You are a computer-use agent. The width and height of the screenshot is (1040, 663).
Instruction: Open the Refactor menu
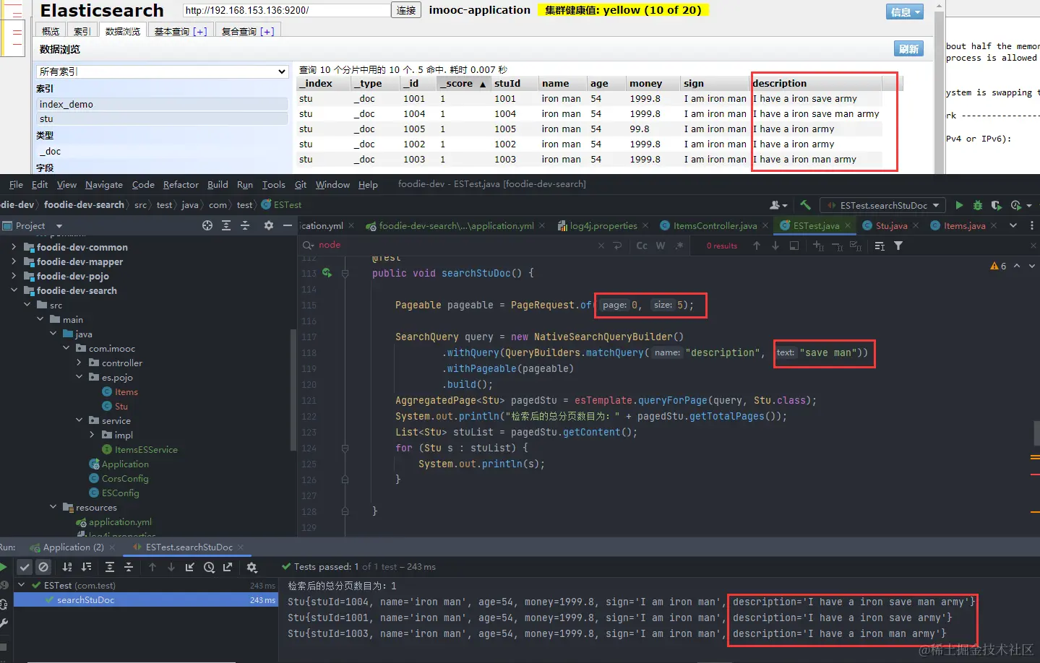[181, 185]
